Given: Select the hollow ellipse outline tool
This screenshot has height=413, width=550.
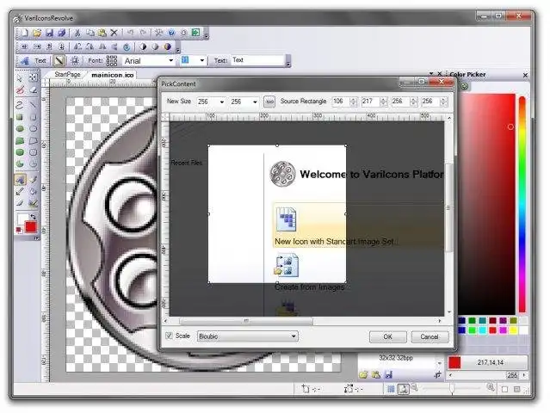Looking at the screenshot, I should tap(34, 129).
